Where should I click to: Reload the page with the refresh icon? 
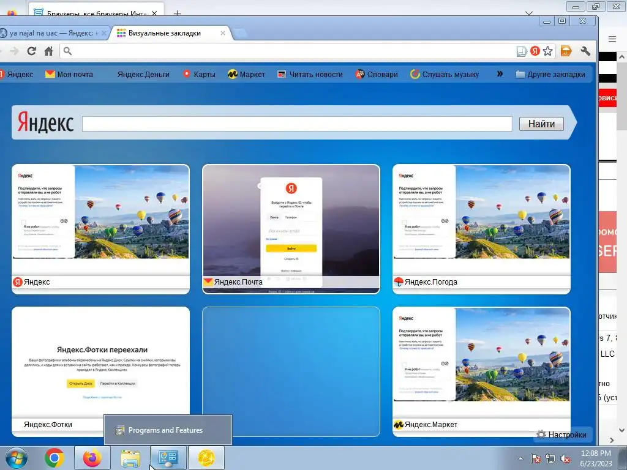[32, 51]
